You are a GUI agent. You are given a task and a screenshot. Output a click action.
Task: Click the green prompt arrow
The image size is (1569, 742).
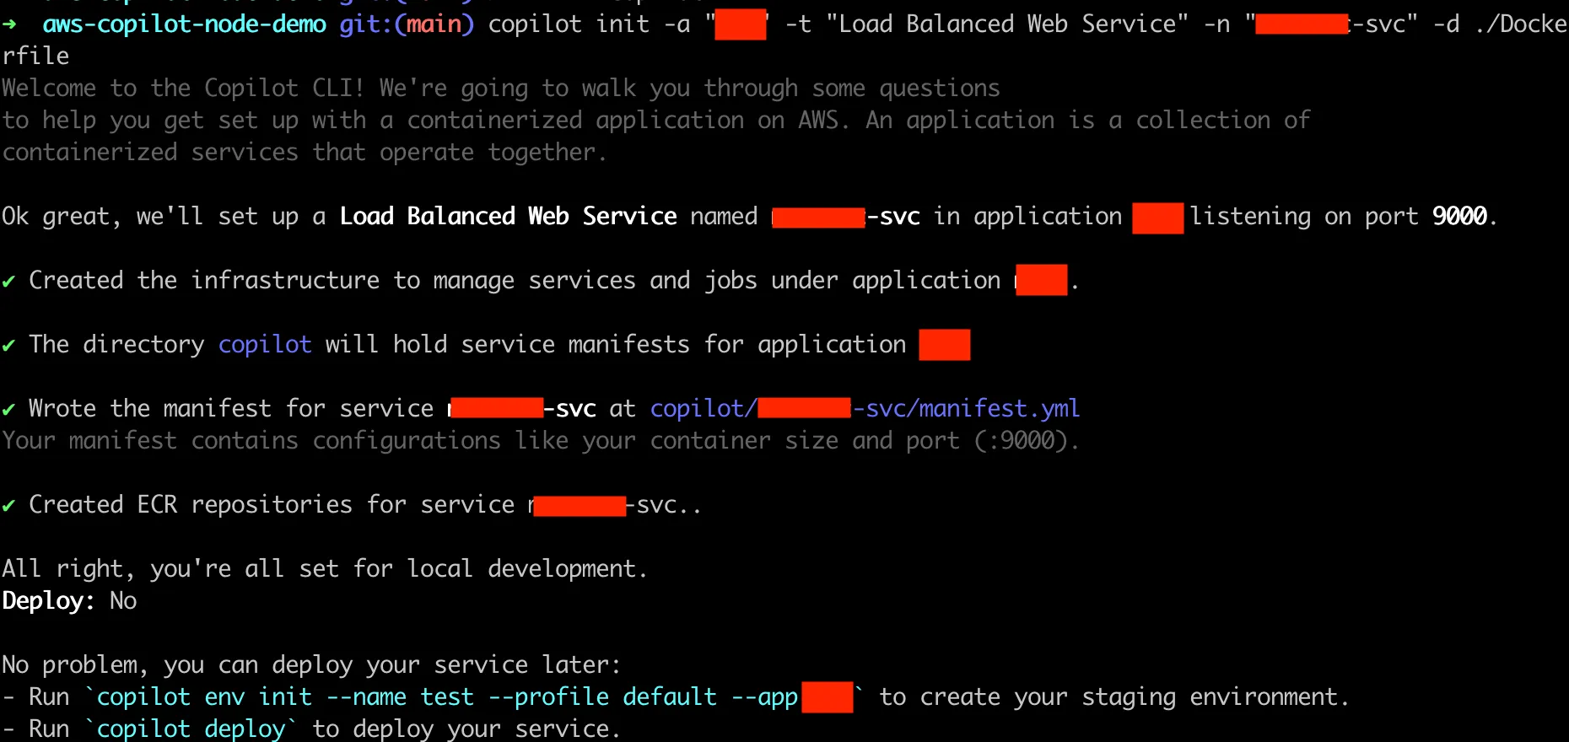(x=9, y=24)
